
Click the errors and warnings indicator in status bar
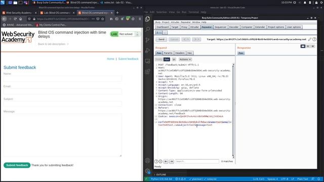(180, 179)
